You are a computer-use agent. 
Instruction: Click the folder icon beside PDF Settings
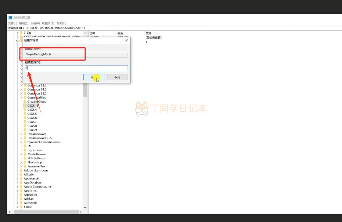[x=25, y=158]
